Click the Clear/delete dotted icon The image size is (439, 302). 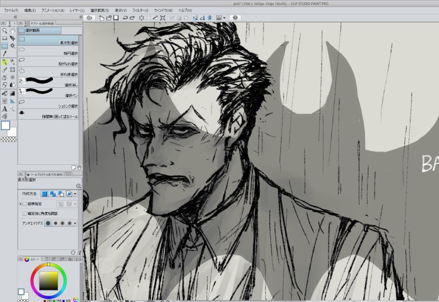[x=142, y=18]
